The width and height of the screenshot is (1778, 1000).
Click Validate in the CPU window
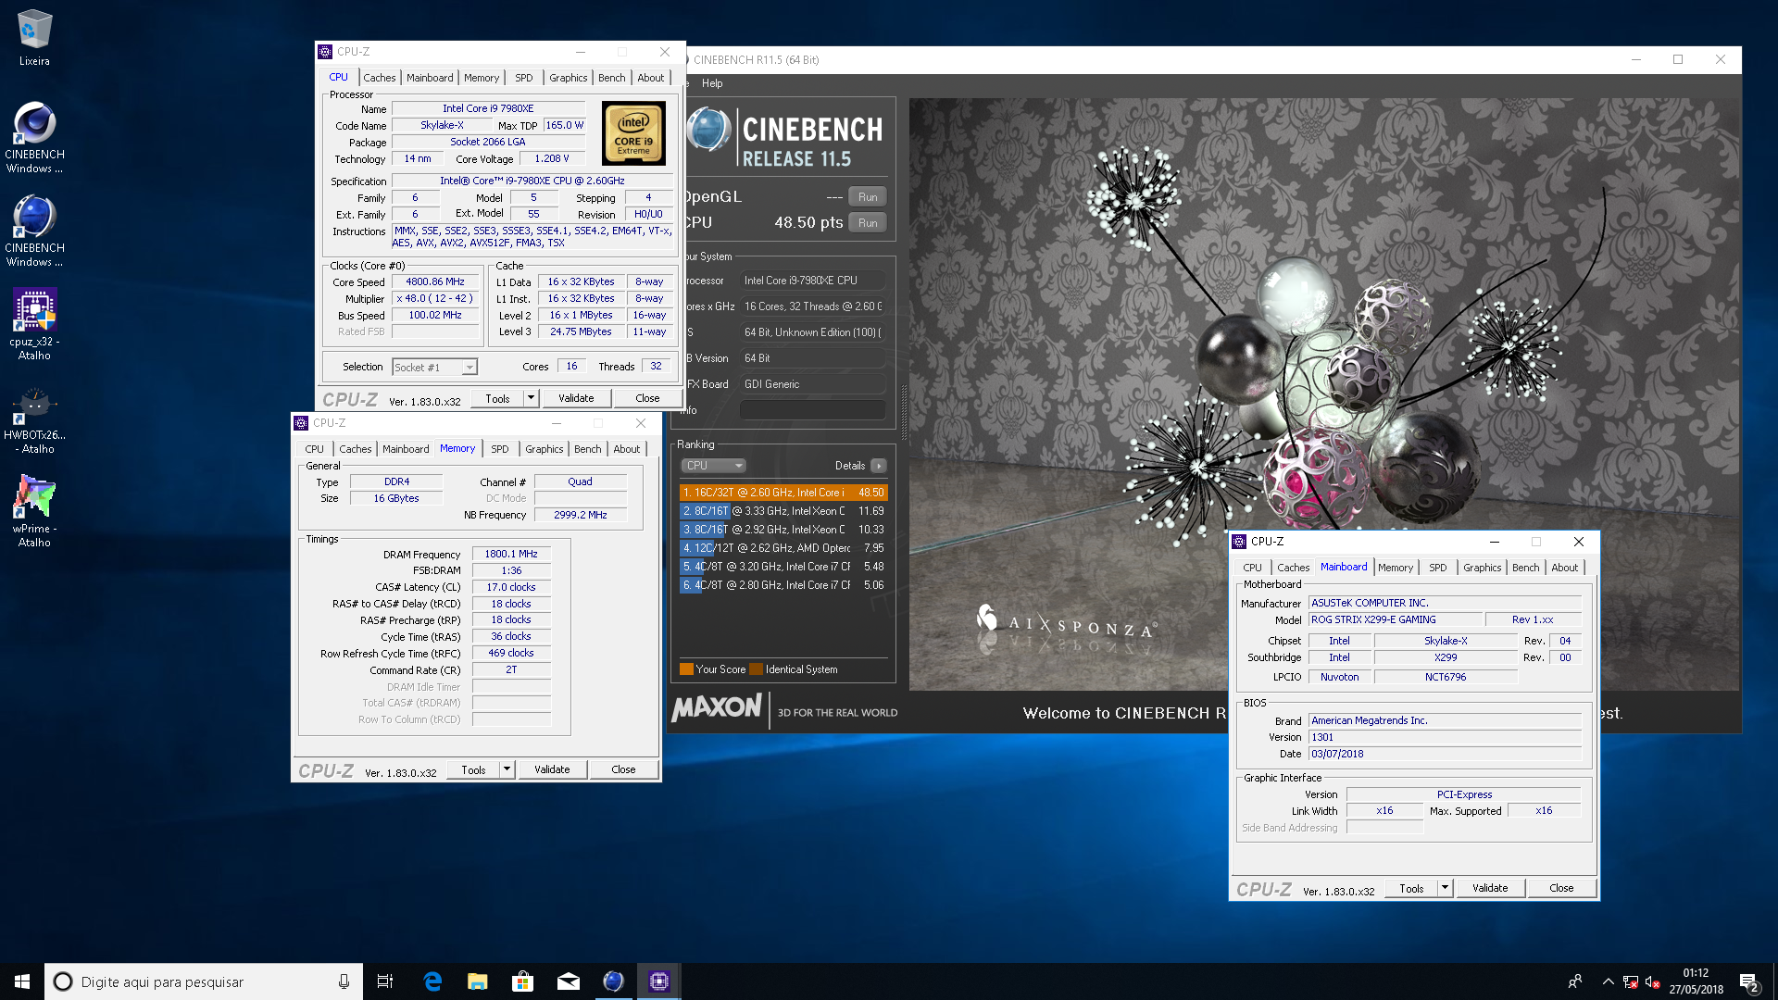(x=576, y=398)
